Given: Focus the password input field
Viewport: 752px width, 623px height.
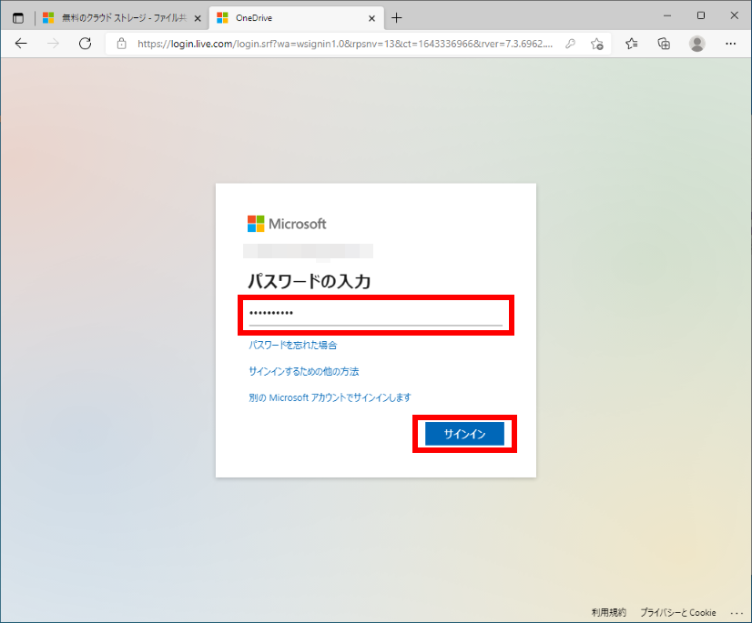Looking at the screenshot, I should point(375,314).
